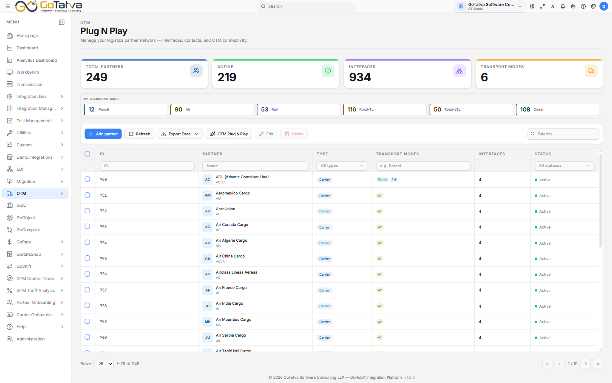
Task: Open Workbench in sidebar
Action: pos(36,72)
